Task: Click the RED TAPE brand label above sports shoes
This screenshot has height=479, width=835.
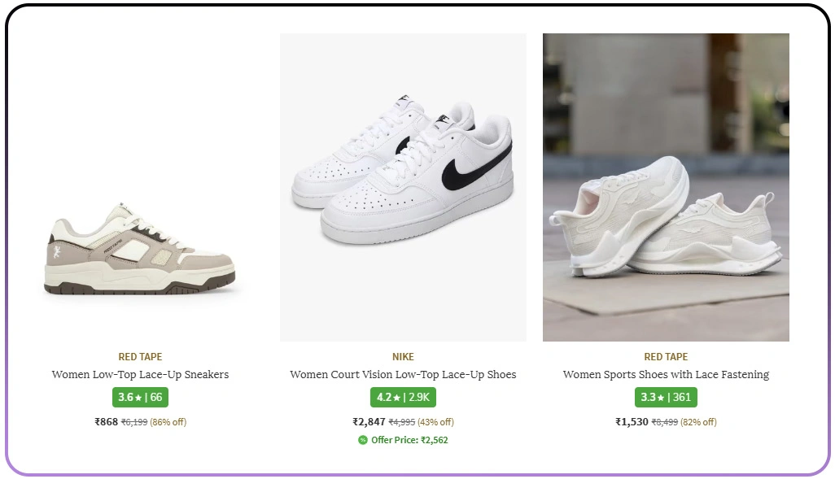Action: [x=666, y=356]
